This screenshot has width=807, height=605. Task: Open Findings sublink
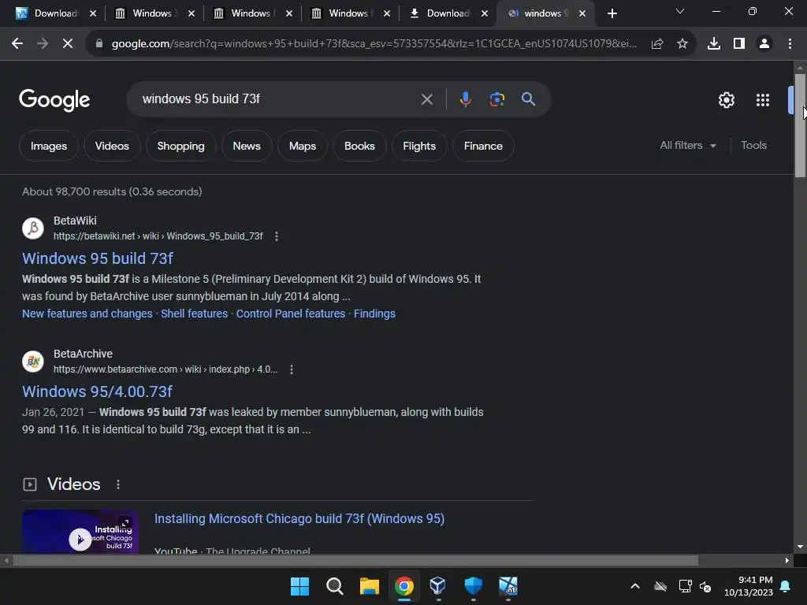(x=374, y=314)
